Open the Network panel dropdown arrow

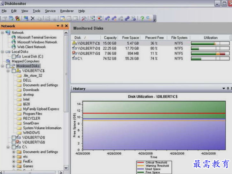click(x=58, y=26)
